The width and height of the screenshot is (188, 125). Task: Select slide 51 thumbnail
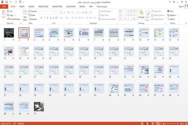(39, 107)
